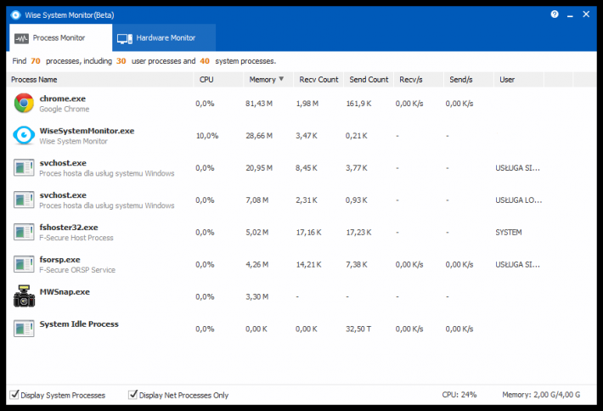Image resolution: width=603 pixels, height=411 pixels.
Task: Click icon of svchost.exe using 7,08 M
Action: coord(24,200)
